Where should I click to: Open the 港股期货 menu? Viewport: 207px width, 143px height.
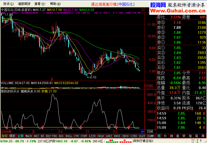click(x=24, y=4)
